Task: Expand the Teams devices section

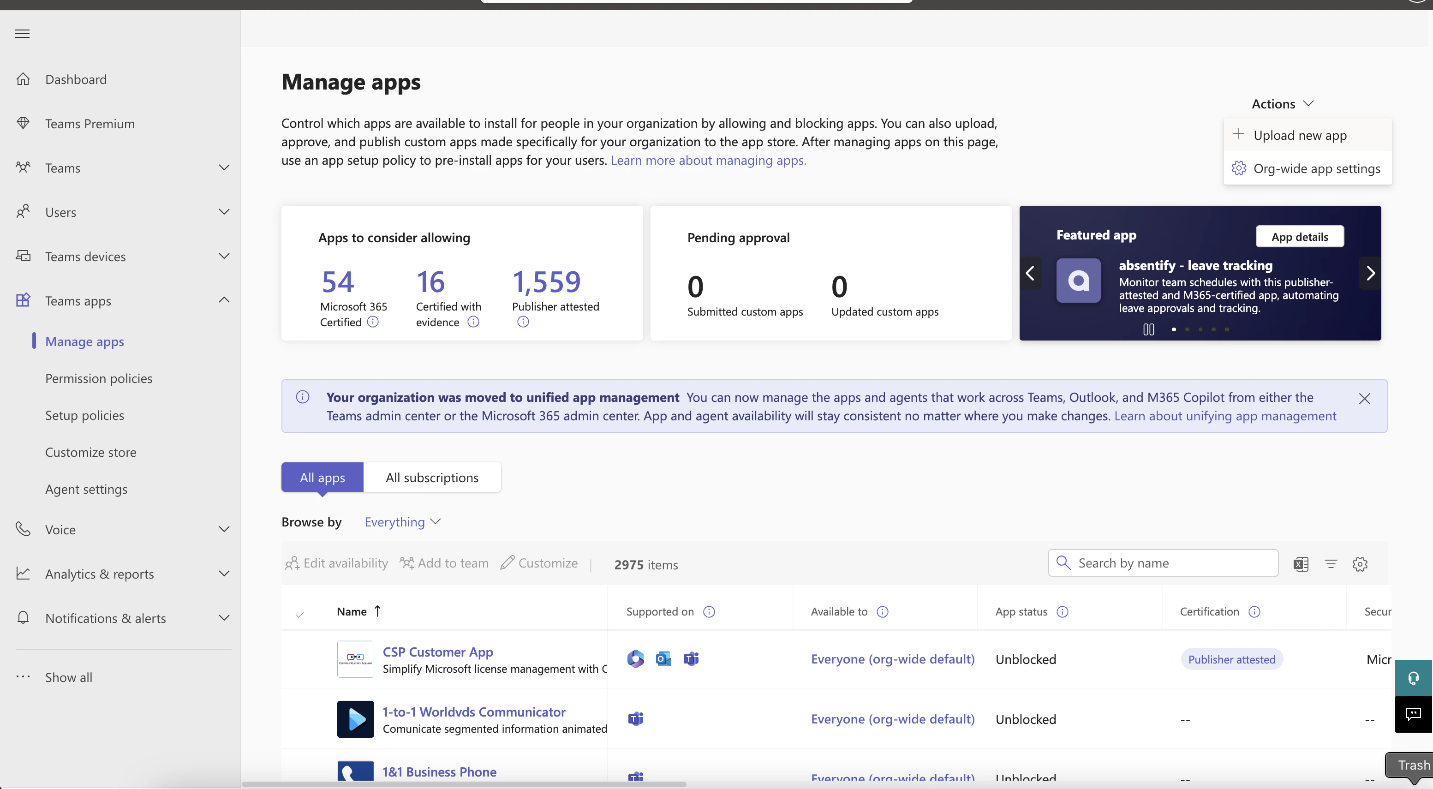Action: coord(224,256)
